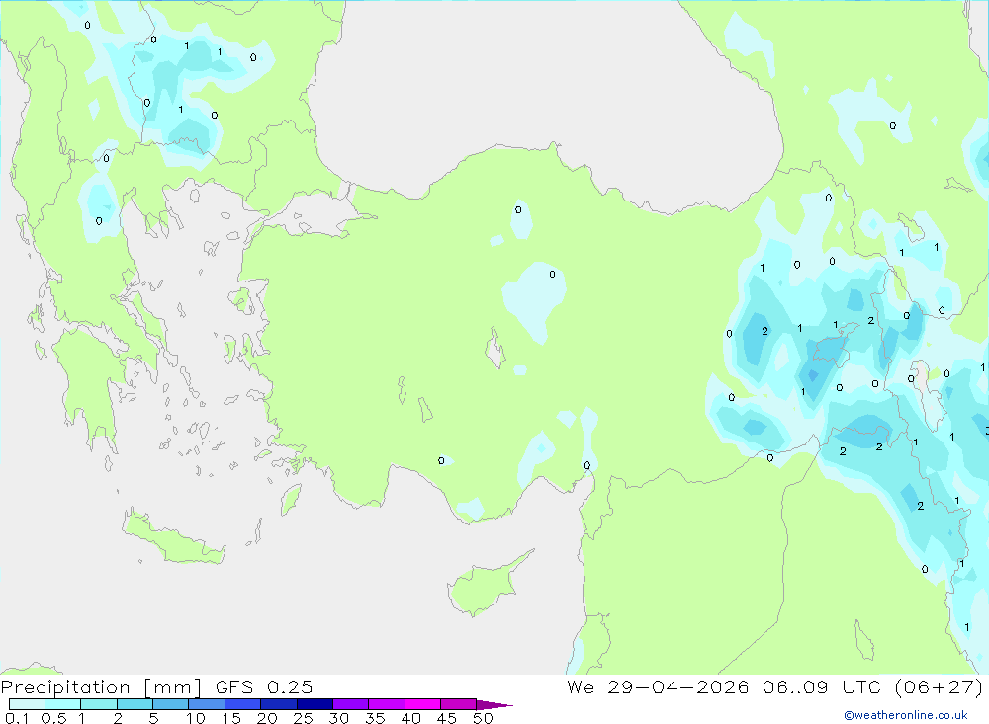989x724 pixels.
Task: Click the 'We' weekday label
Action: pos(581,687)
